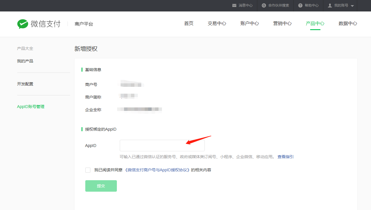
Task: Select AppID账号管理 in sidebar
Action: pyautogui.click(x=31, y=107)
